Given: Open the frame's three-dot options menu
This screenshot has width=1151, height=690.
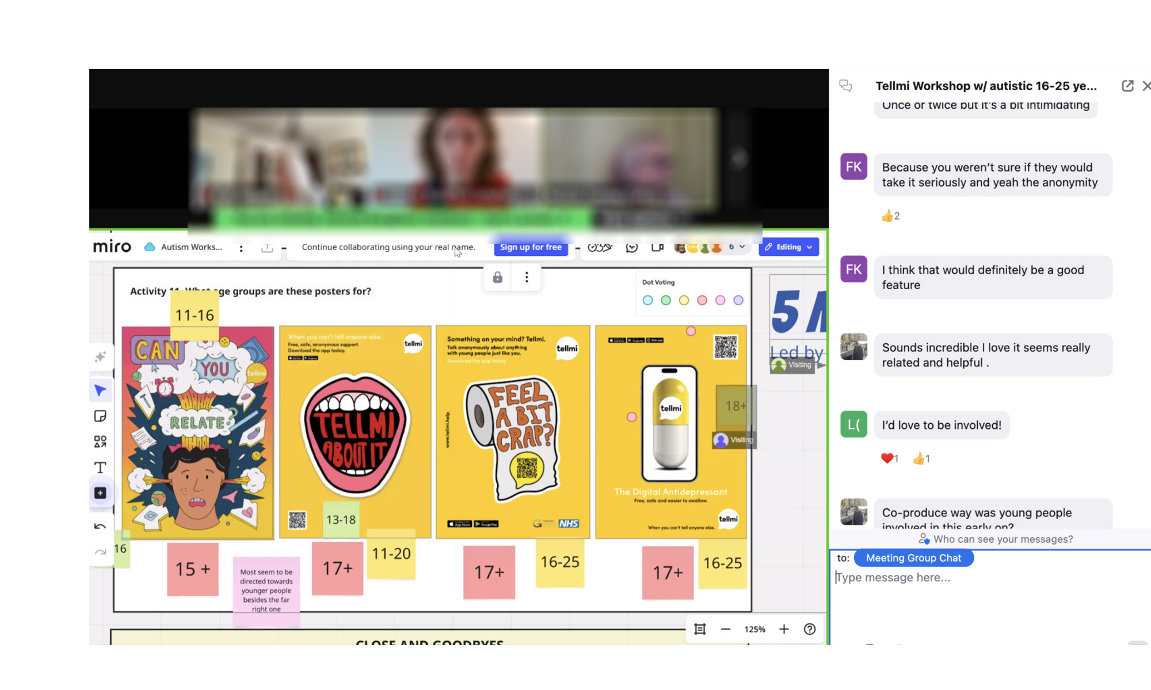Looking at the screenshot, I should (x=526, y=277).
